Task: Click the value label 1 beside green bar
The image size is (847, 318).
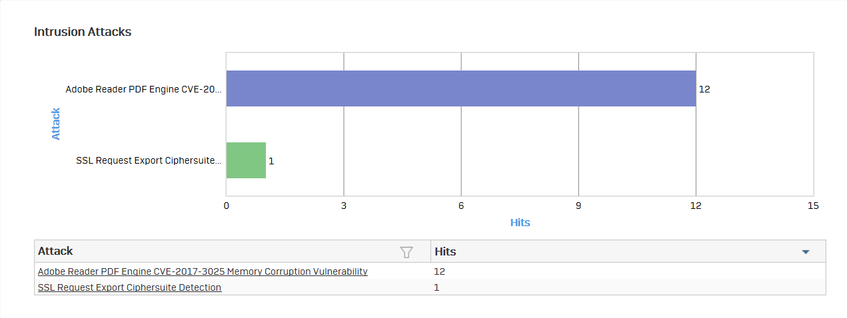Action: pyautogui.click(x=271, y=160)
